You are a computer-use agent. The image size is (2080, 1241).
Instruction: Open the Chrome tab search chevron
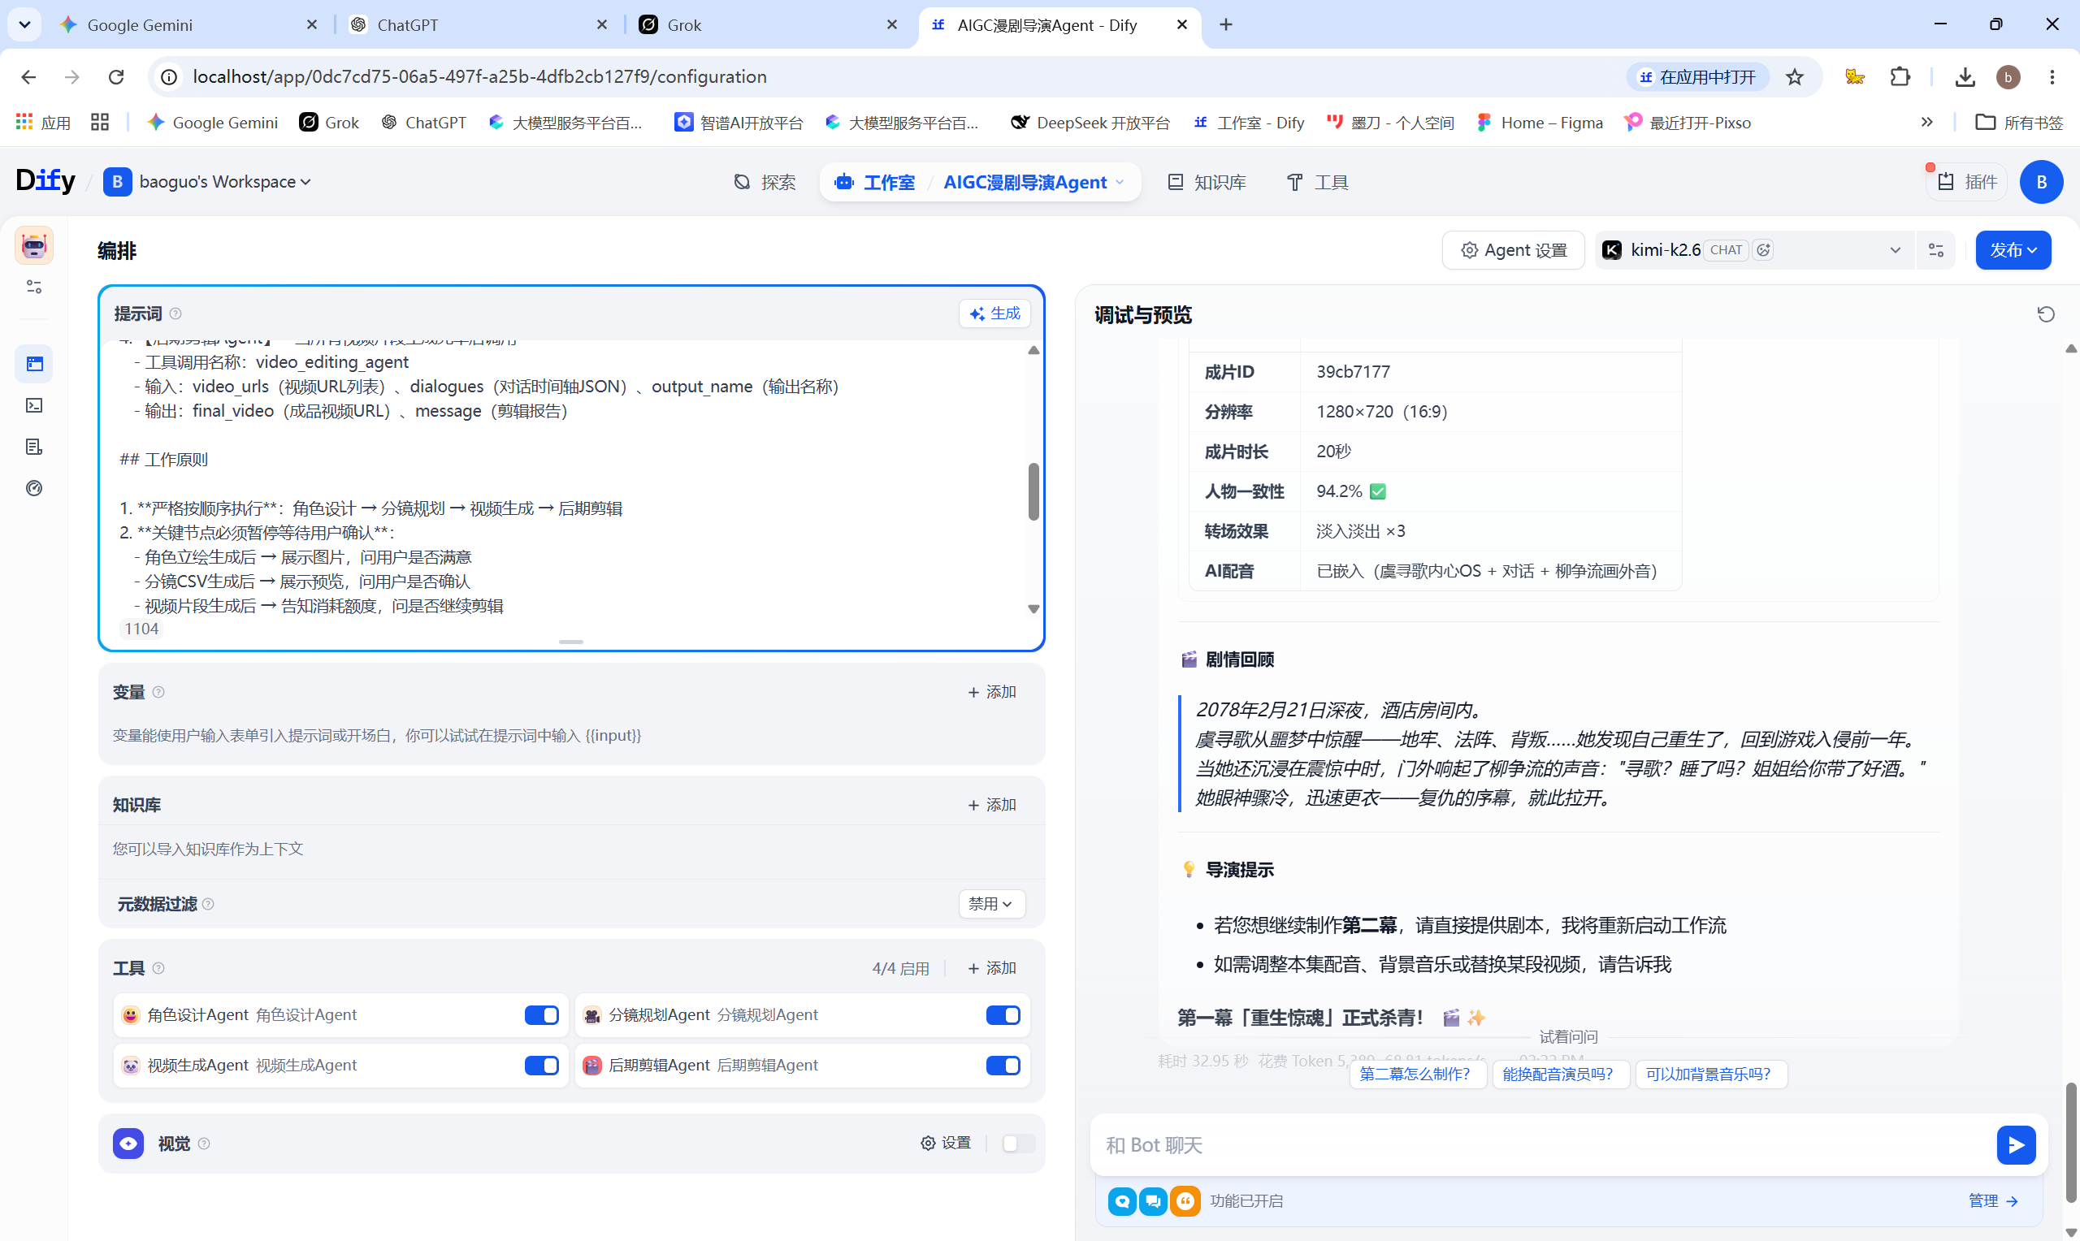point(24,24)
